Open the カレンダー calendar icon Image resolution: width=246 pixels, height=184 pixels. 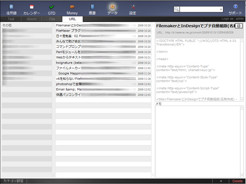coord(31,7)
